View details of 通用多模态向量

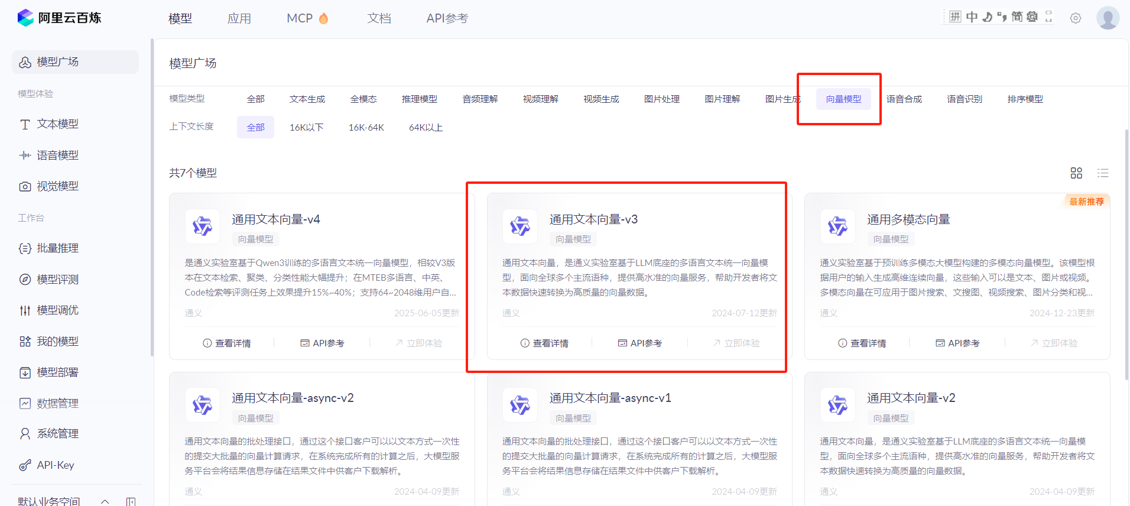tap(862, 343)
